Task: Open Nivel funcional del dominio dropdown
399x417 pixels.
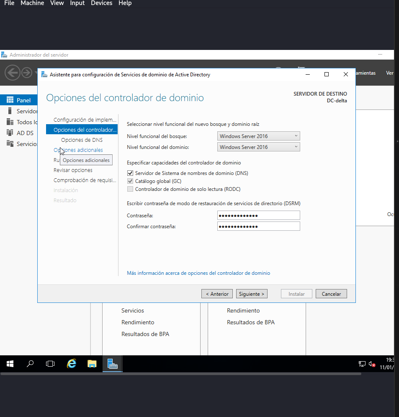Action: [259, 147]
